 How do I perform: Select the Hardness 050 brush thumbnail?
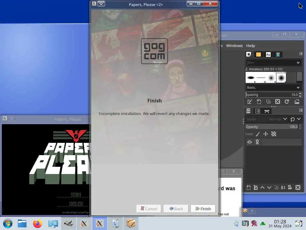pos(281,78)
